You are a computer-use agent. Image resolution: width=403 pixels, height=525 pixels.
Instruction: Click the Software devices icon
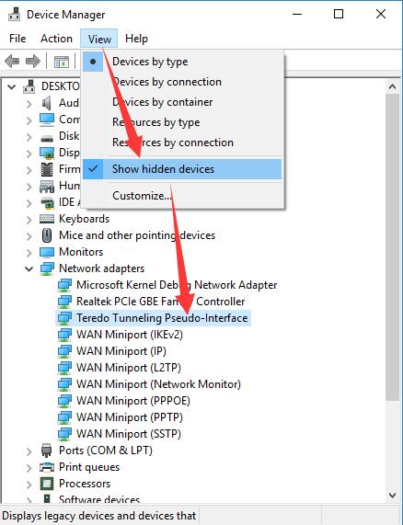tap(47, 498)
